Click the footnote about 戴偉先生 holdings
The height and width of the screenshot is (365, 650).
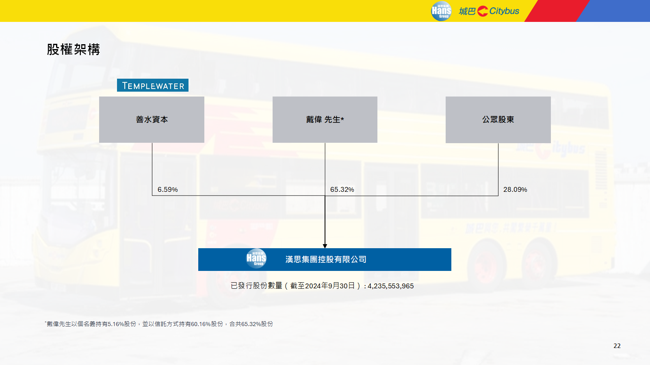pyautogui.click(x=159, y=324)
